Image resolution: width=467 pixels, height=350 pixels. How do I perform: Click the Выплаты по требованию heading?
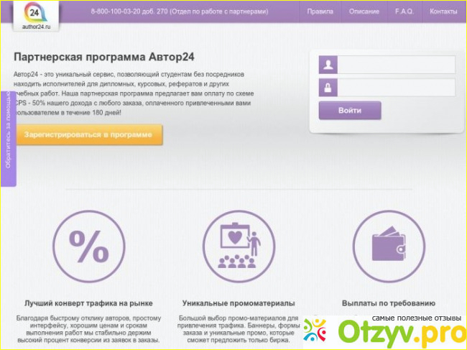click(x=388, y=303)
